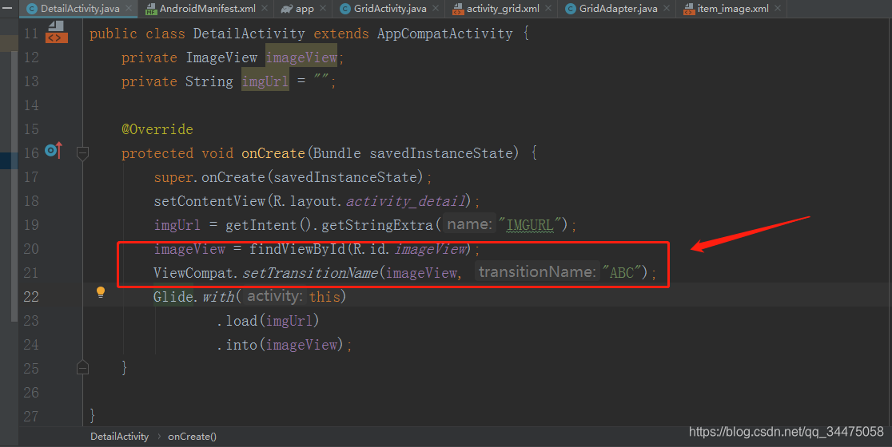Click line number 16 in the gutter
Viewport: 892px width, 447px height.
(31, 152)
